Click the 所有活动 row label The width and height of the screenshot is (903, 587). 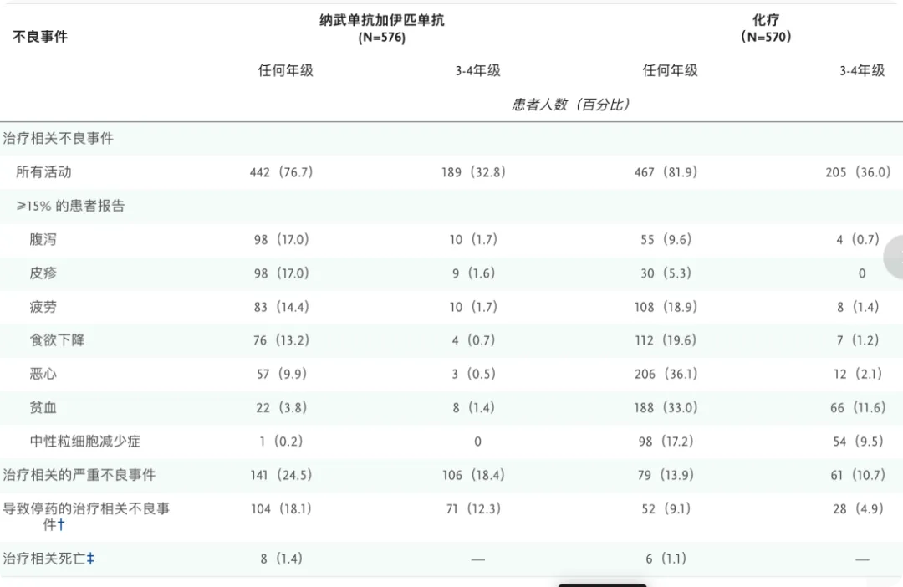[43, 172]
